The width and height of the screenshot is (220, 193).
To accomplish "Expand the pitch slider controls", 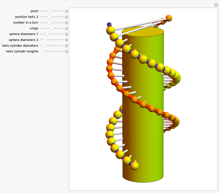I will coord(67,11).
